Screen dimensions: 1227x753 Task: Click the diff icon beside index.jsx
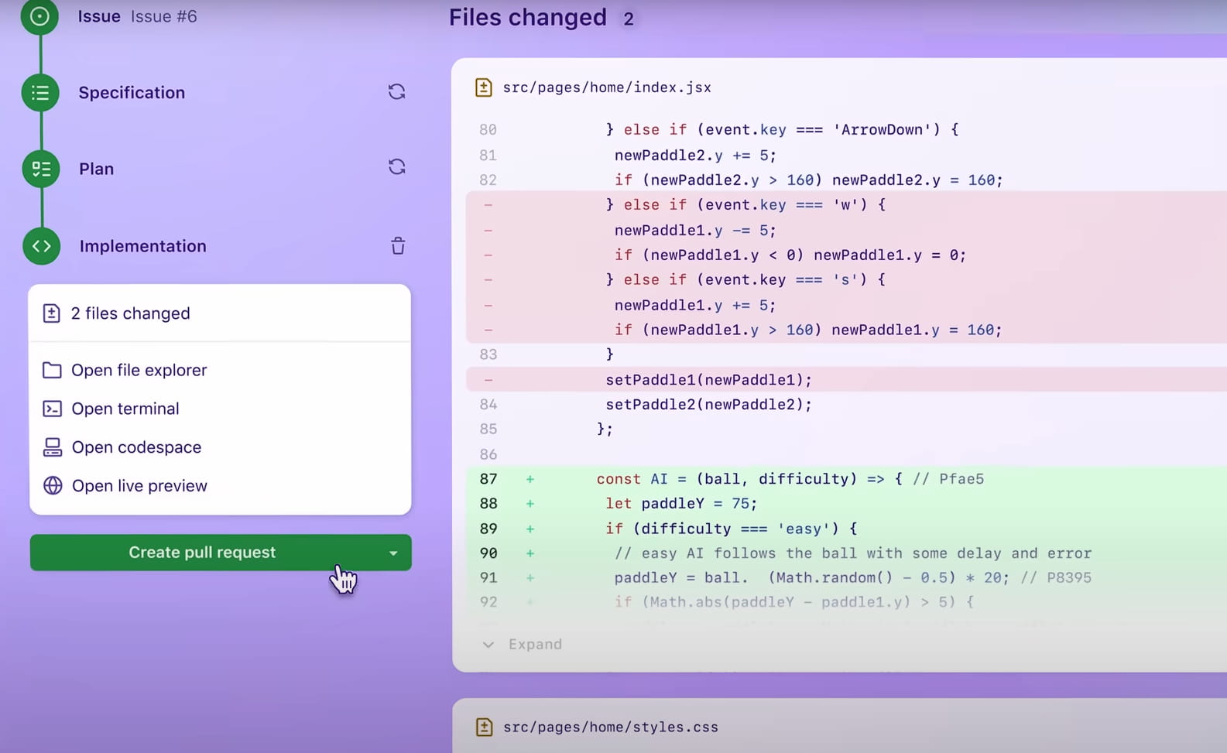(x=484, y=87)
